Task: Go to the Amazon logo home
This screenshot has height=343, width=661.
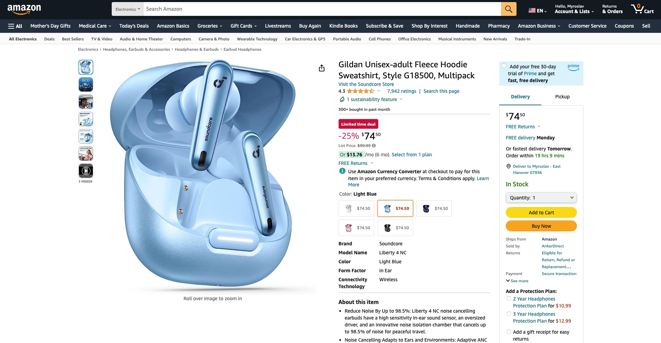Action: [x=24, y=9]
